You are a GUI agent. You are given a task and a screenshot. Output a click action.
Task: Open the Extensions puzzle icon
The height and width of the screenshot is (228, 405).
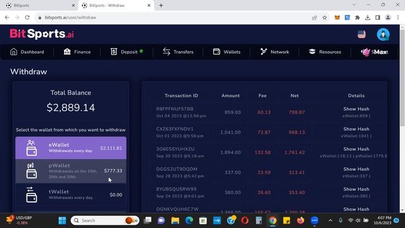[x=358, y=18]
